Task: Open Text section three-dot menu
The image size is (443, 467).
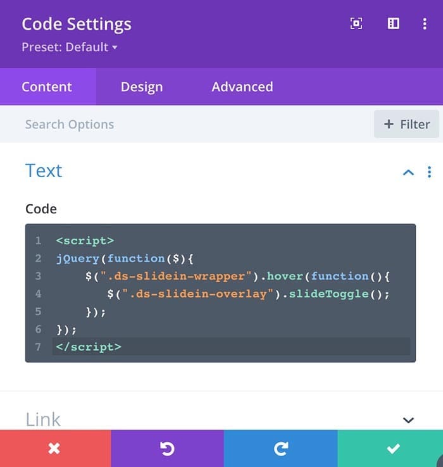Action: point(429,172)
